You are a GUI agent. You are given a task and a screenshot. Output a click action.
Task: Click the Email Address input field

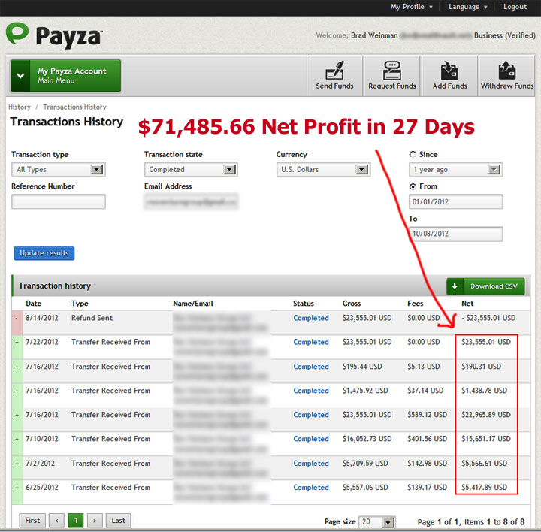click(x=191, y=201)
